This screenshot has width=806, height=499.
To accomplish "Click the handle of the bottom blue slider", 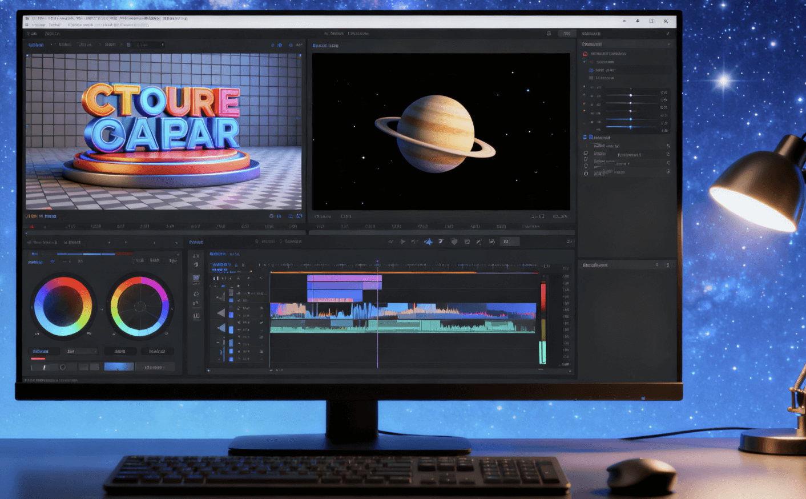I will click(x=631, y=126).
